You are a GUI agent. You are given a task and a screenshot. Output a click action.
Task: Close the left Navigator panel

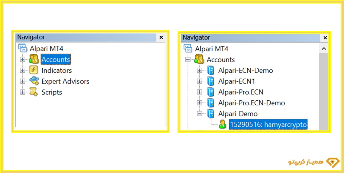161,38
